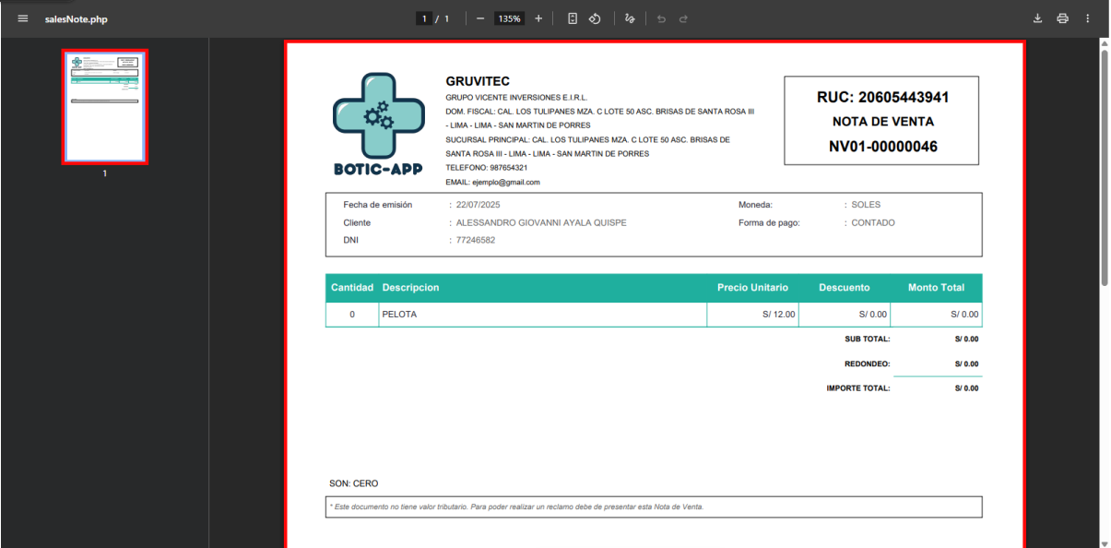Click the redo arrow in the toolbar

[x=683, y=18]
